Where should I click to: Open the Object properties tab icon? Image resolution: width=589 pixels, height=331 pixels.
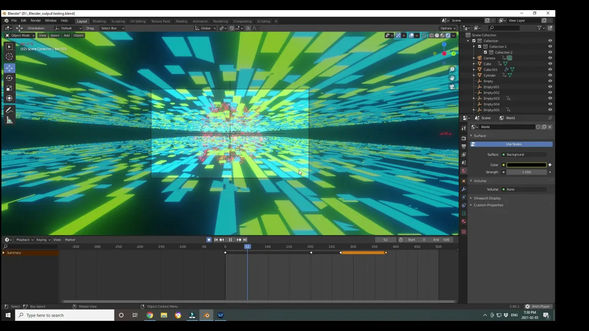(x=463, y=181)
